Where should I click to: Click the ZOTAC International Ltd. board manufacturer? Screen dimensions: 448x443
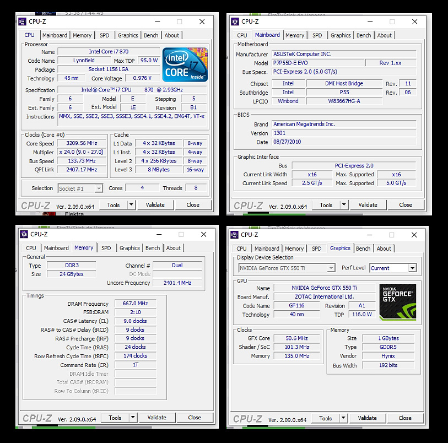pos(324,297)
